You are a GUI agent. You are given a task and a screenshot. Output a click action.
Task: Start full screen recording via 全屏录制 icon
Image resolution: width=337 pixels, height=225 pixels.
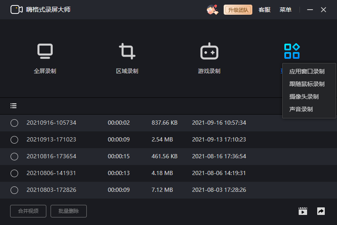pyautogui.click(x=45, y=51)
